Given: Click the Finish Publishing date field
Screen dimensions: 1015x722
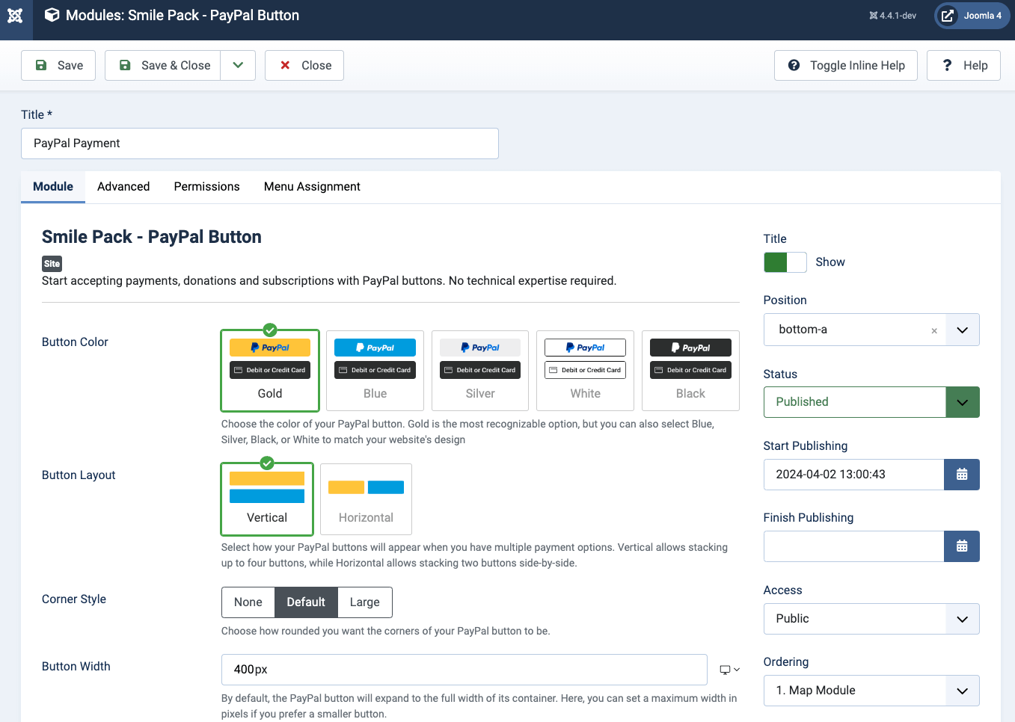Looking at the screenshot, I should [853, 546].
